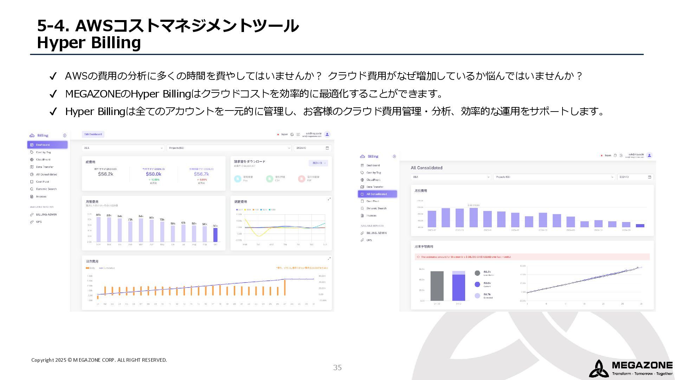
Task: Toggle the Daily legend in daily cost chart
Action: point(90,268)
